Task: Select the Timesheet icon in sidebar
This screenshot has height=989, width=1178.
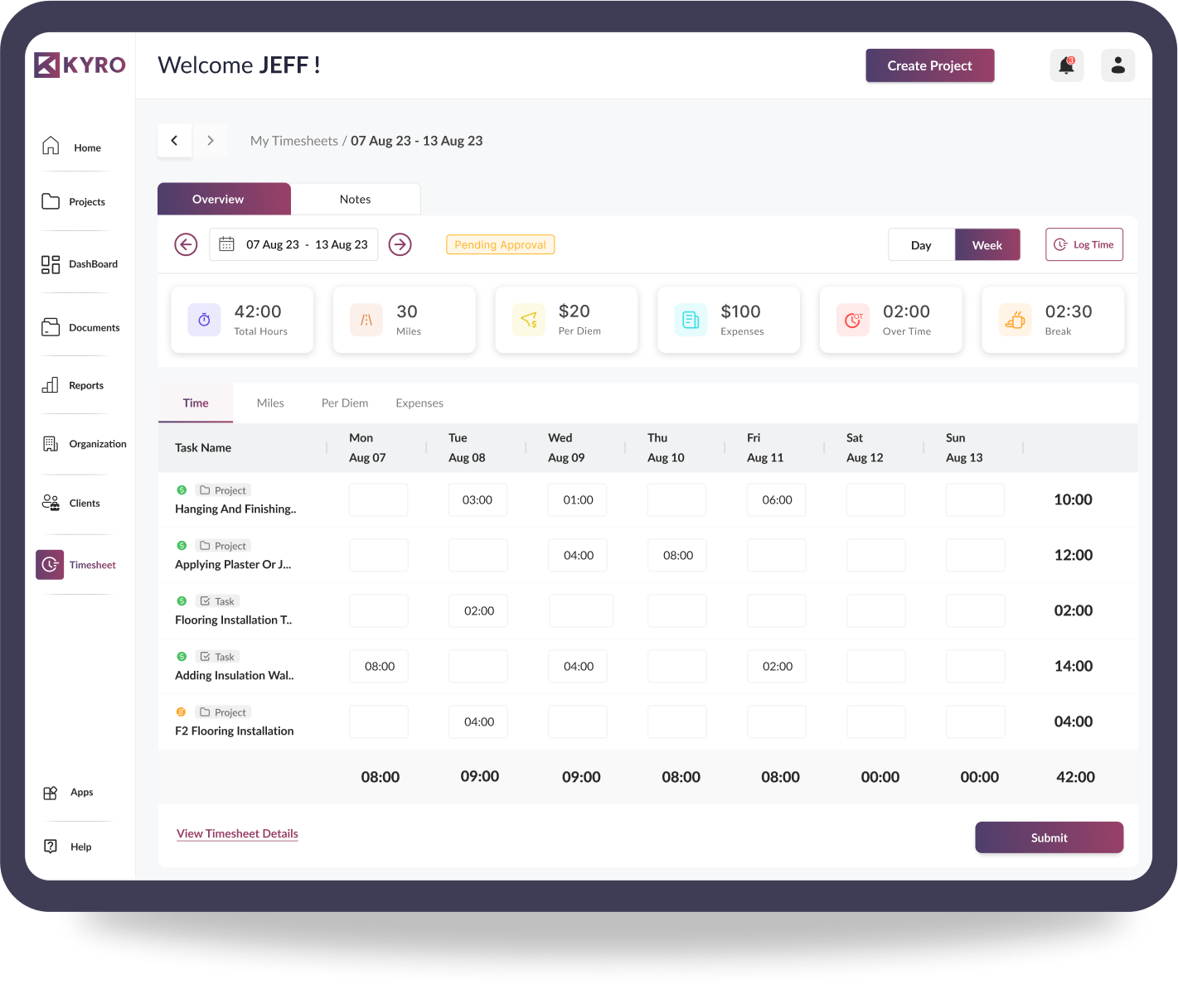Action: 50,564
